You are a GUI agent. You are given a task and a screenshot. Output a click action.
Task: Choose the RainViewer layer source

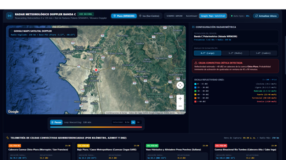[x=192, y=16]
